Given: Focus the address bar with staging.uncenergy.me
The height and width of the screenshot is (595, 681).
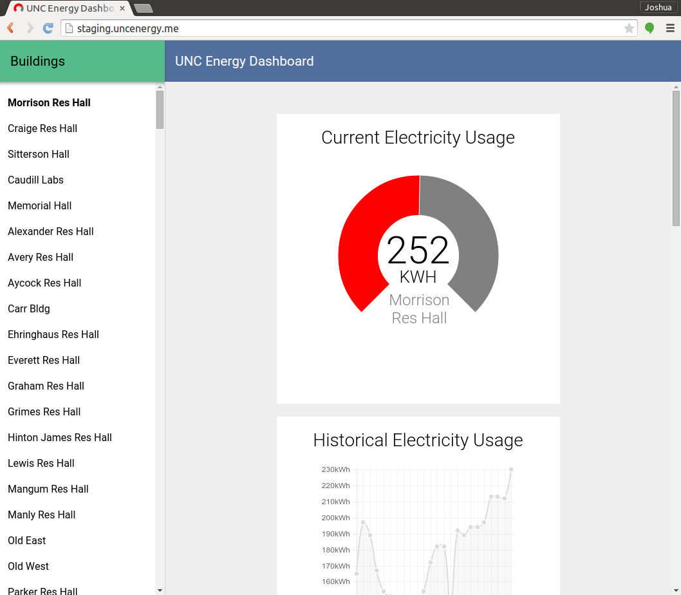Looking at the screenshot, I should tap(348, 28).
